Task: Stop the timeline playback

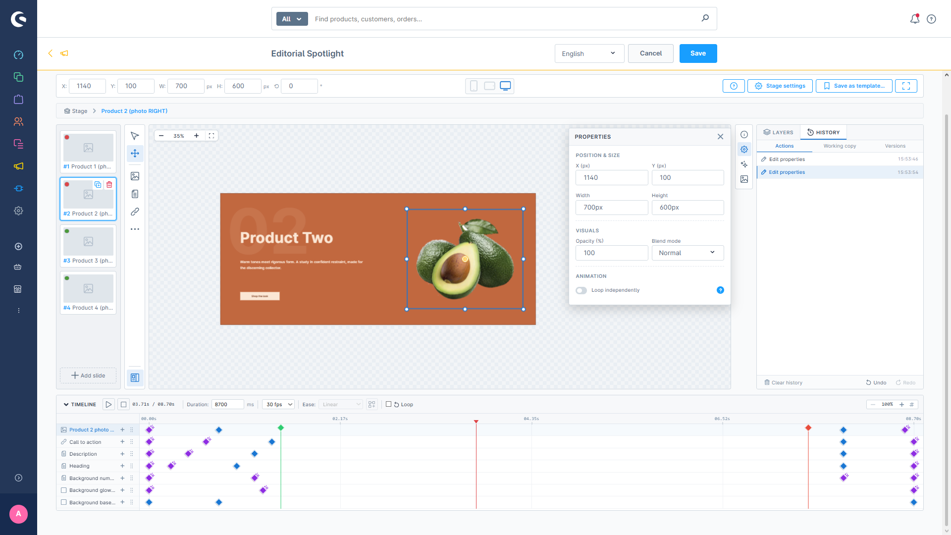Action: [124, 405]
